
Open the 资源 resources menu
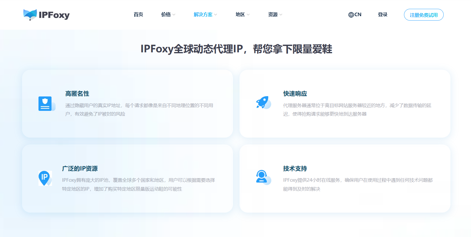point(273,14)
